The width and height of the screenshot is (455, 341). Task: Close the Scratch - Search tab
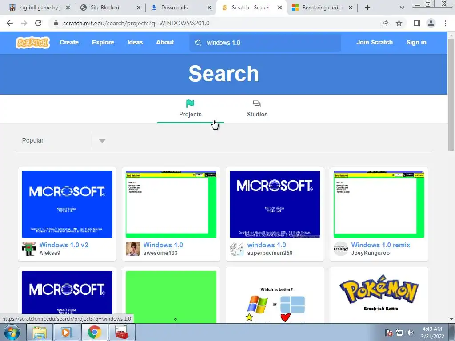(x=280, y=8)
